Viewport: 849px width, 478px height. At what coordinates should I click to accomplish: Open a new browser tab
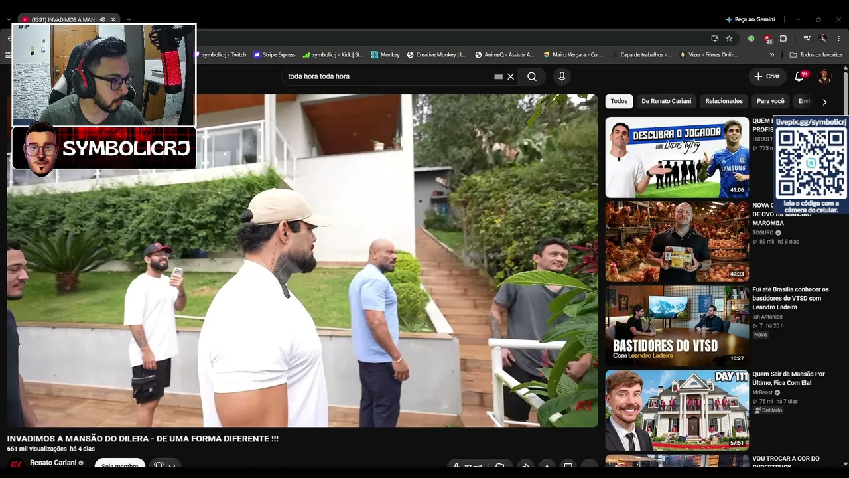129,20
